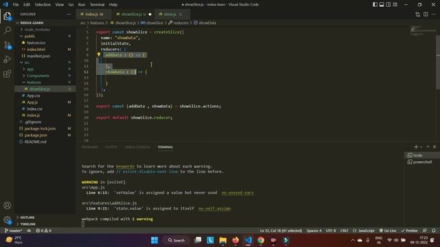440x247 pixels.
Task: Switch to the store.js editor tab
Action: coord(172,14)
